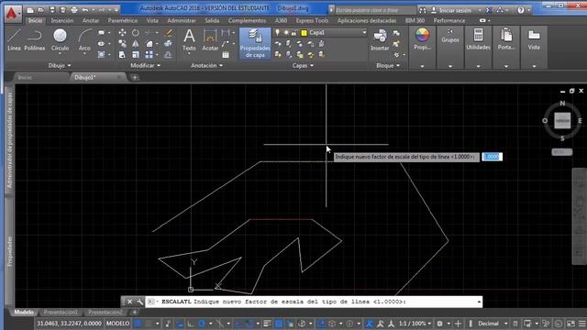Click the Save icon in quick access toolbar
Viewport: 587px width, 330px height.
coord(52,10)
